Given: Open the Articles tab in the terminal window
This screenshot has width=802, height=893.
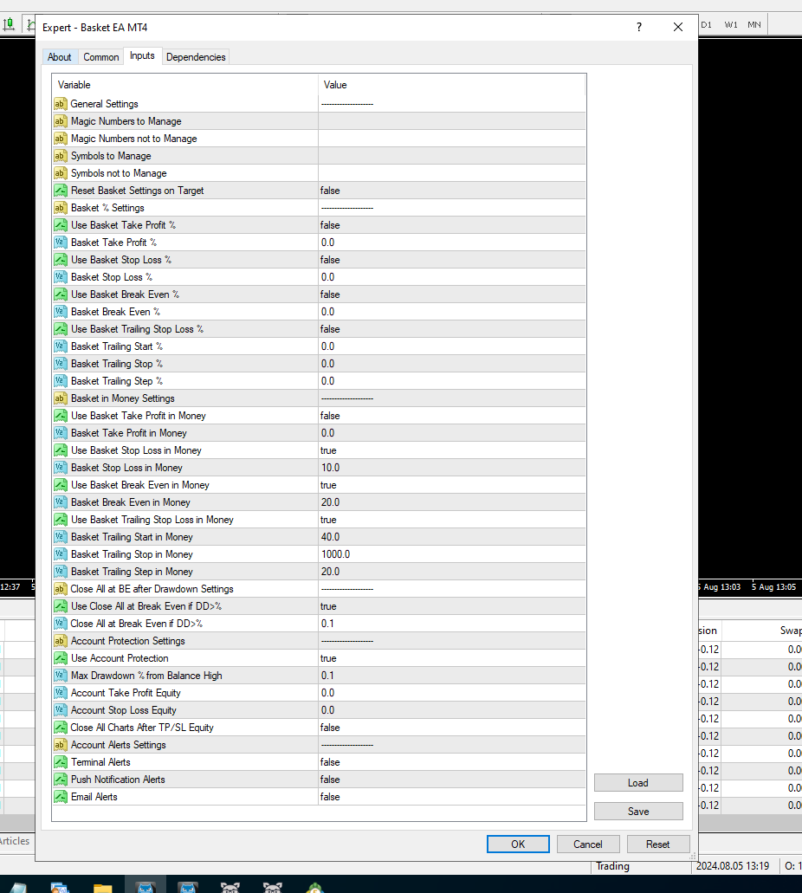Looking at the screenshot, I should coord(15,841).
